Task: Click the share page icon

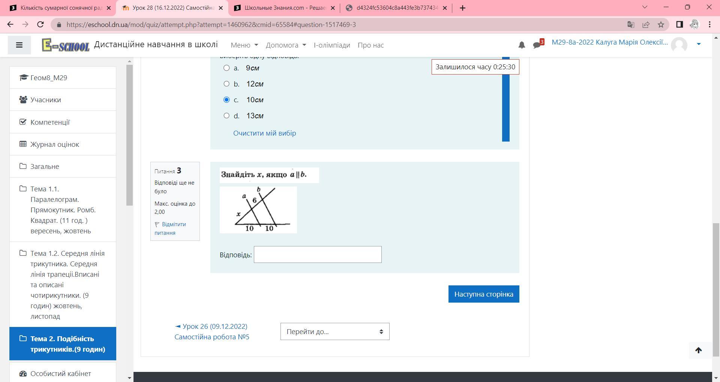Action: 646,25
